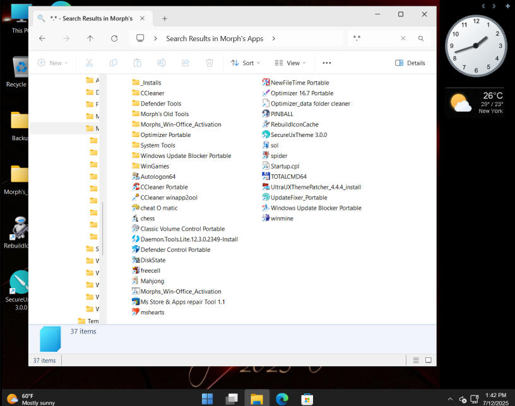
Task: Open Task View on taskbar
Action: coord(232,399)
